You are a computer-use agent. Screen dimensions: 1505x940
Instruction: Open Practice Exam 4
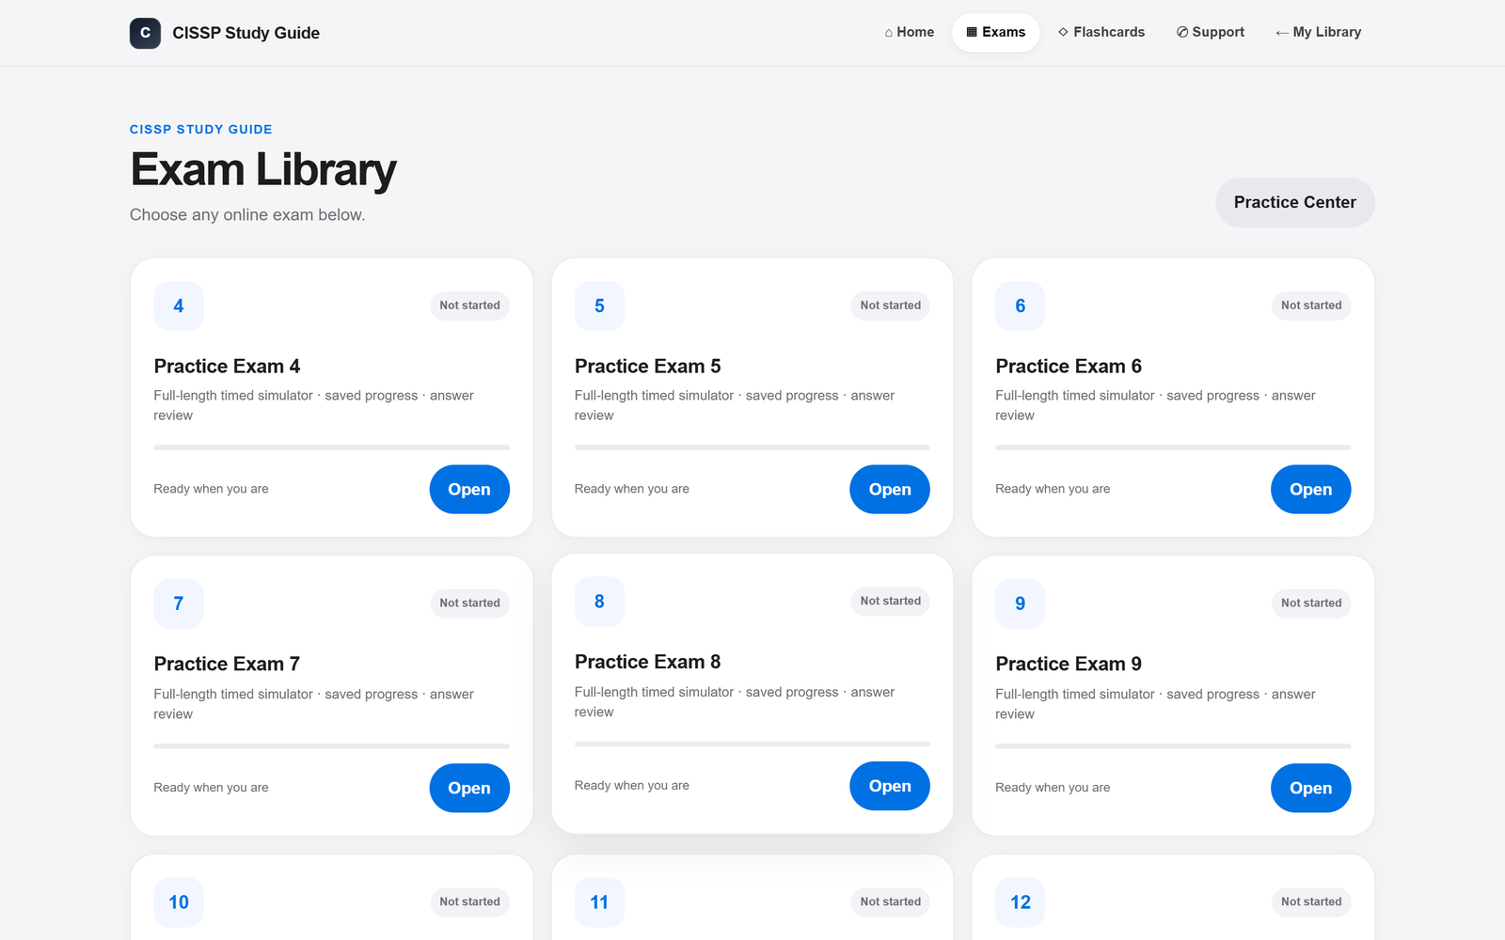469,489
